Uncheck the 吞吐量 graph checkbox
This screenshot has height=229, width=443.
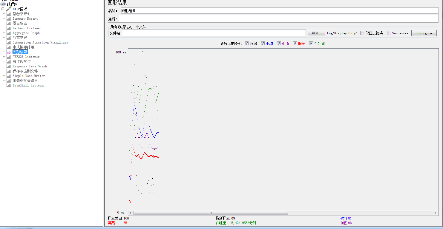[311, 44]
